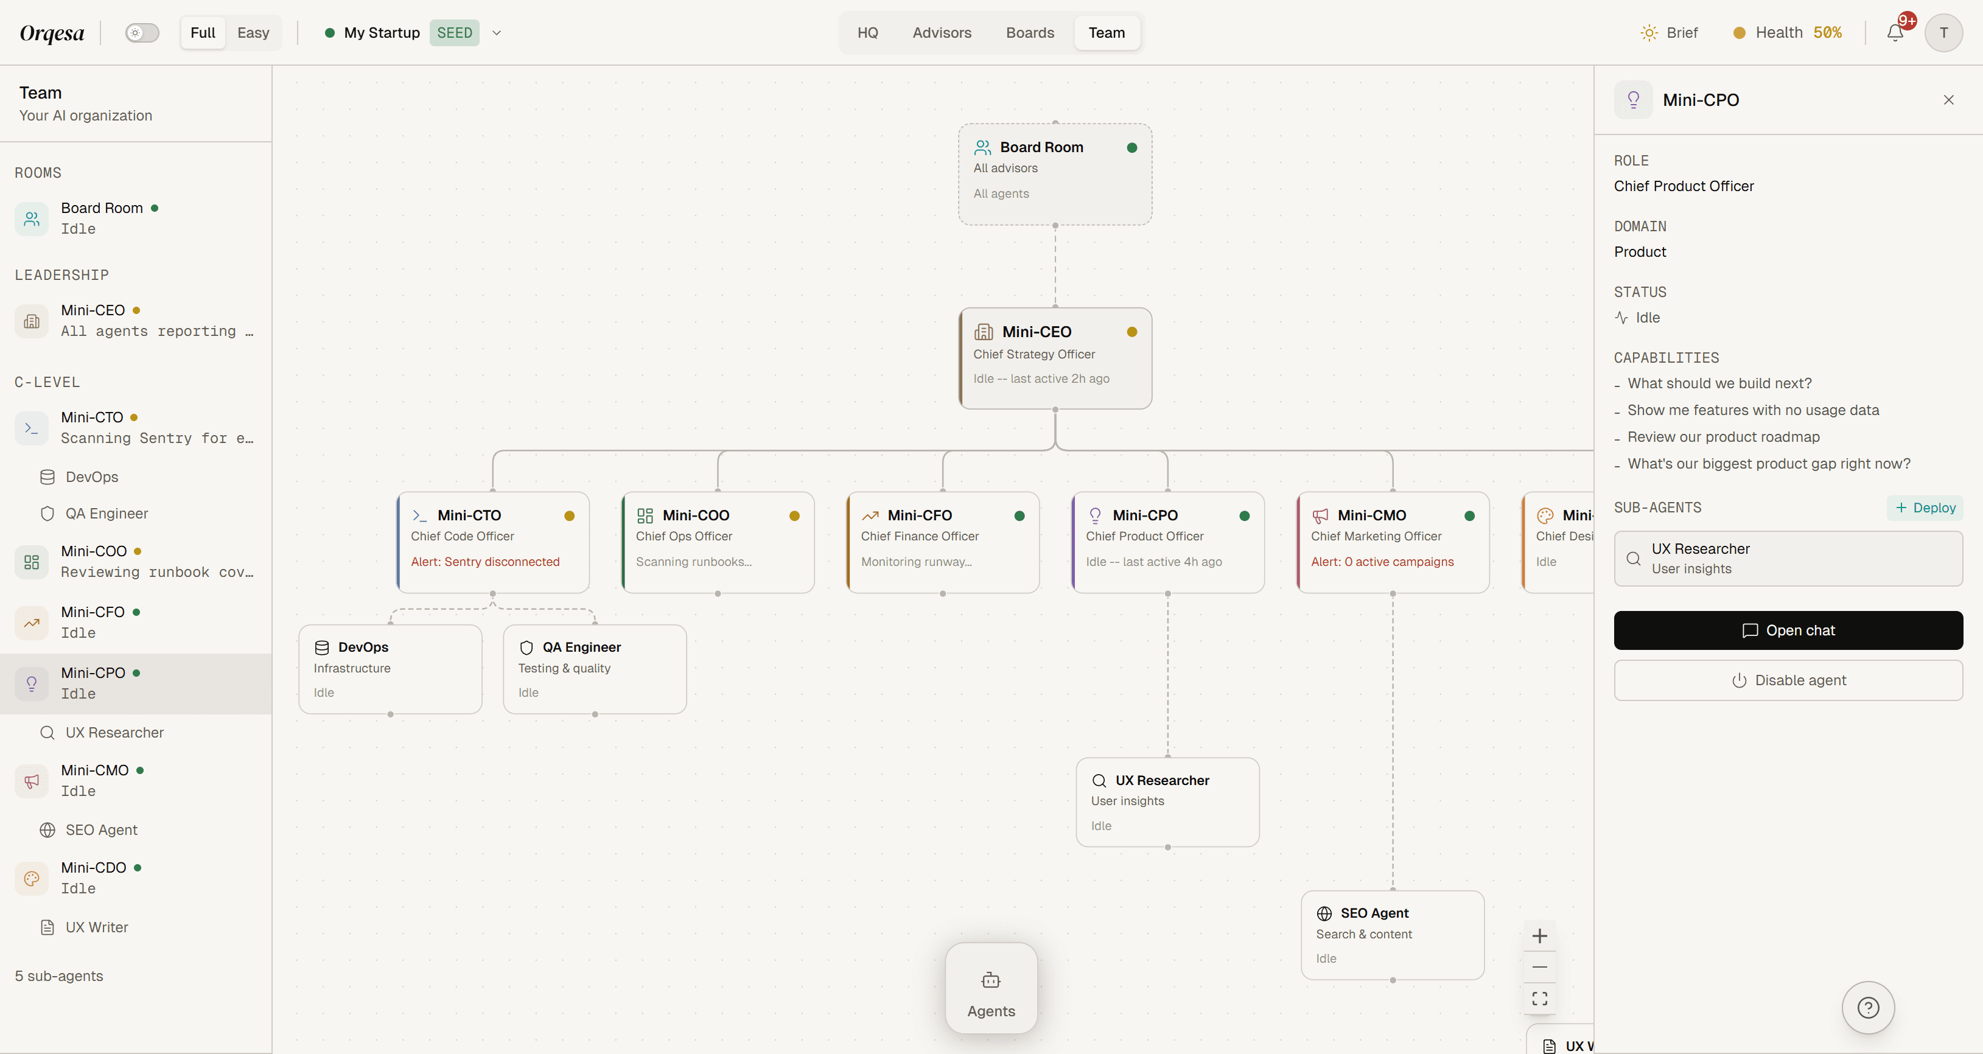Select Full view mode

pyautogui.click(x=201, y=32)
